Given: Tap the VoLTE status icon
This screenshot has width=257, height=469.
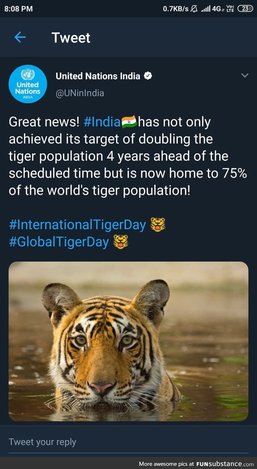Looking at the screenshot, I should click(230, 9).
